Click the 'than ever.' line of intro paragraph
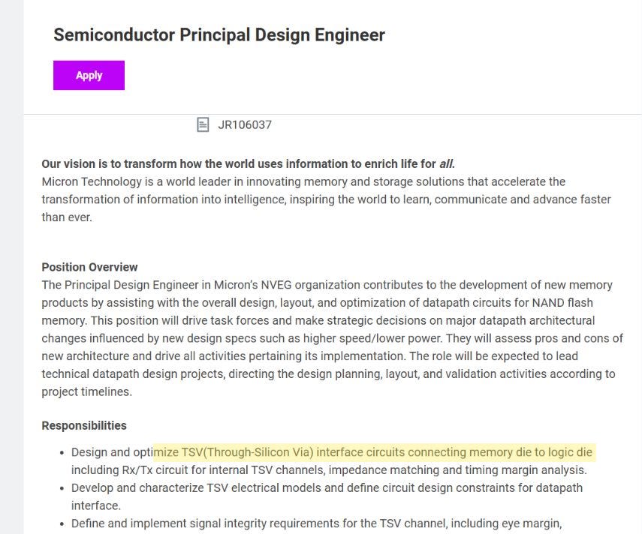This screenshot has height=534, width=642. pyautogui.click(x=67, y=217)
